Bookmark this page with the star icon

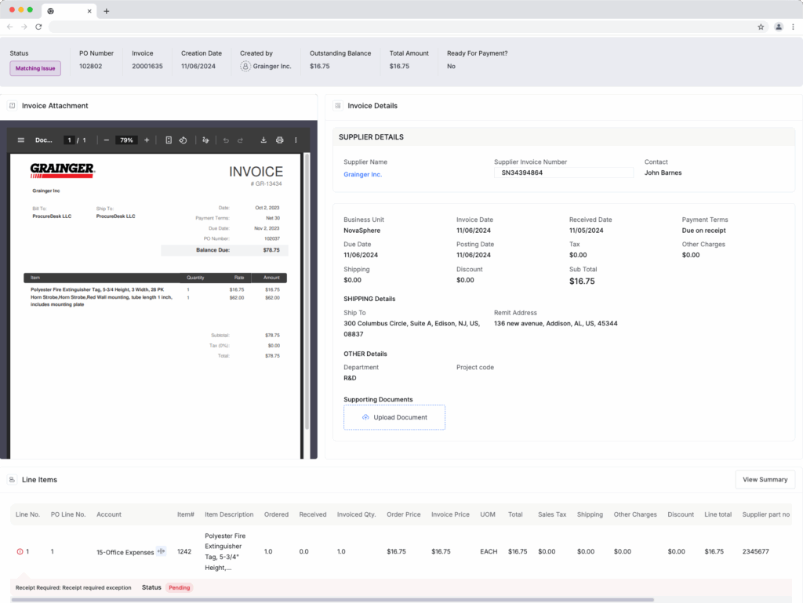(x=761, y=27)
